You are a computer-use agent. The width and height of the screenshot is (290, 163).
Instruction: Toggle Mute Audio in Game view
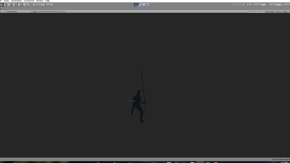pyautogui.click(x=270, y=11)
